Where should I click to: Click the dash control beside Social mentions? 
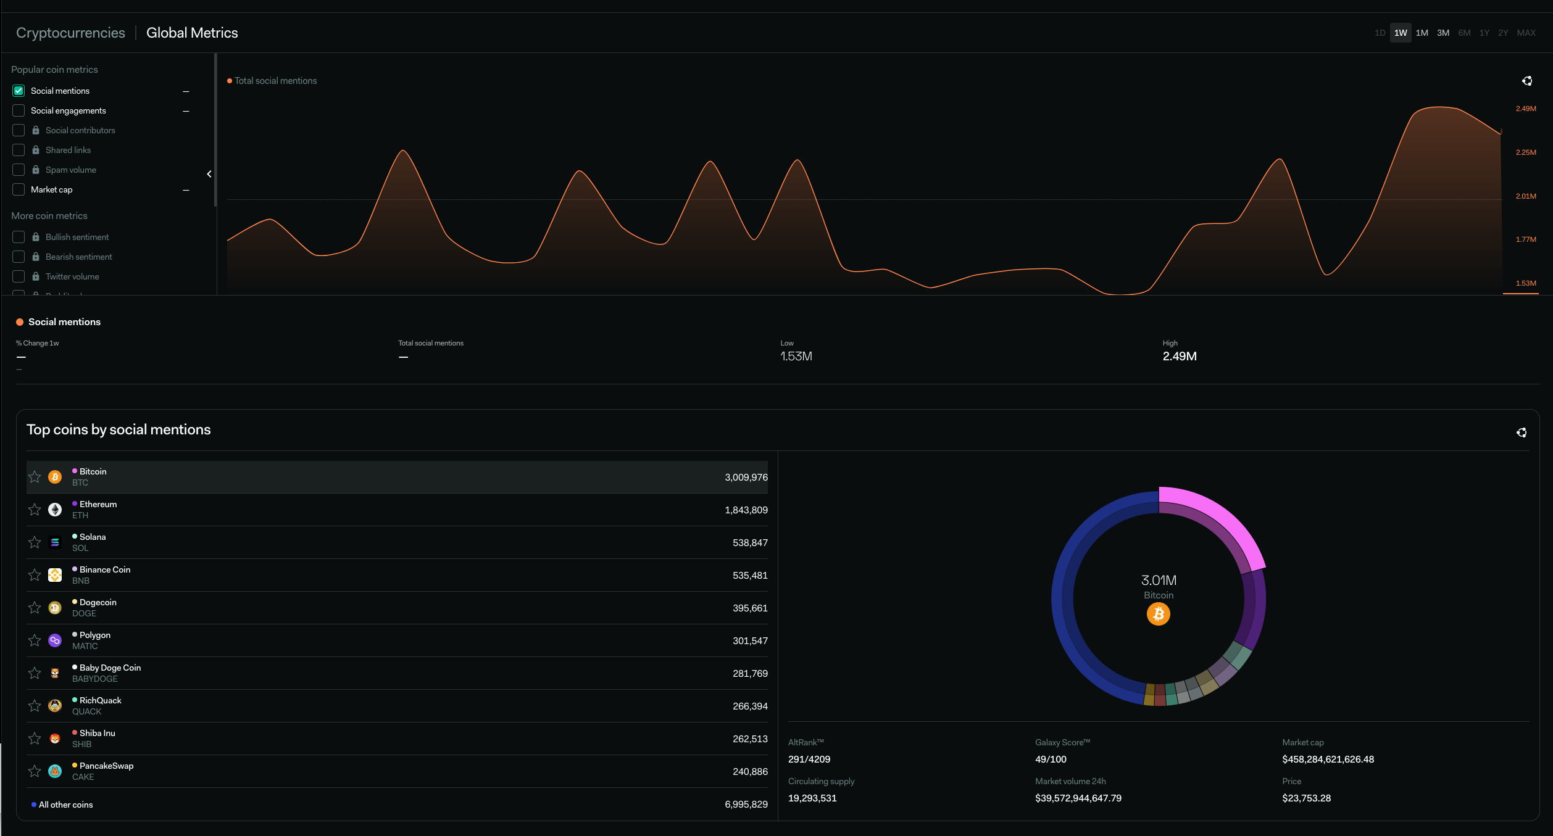pos(186,91)
